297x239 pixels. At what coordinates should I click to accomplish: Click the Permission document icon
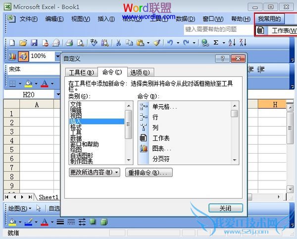[45, 43]
